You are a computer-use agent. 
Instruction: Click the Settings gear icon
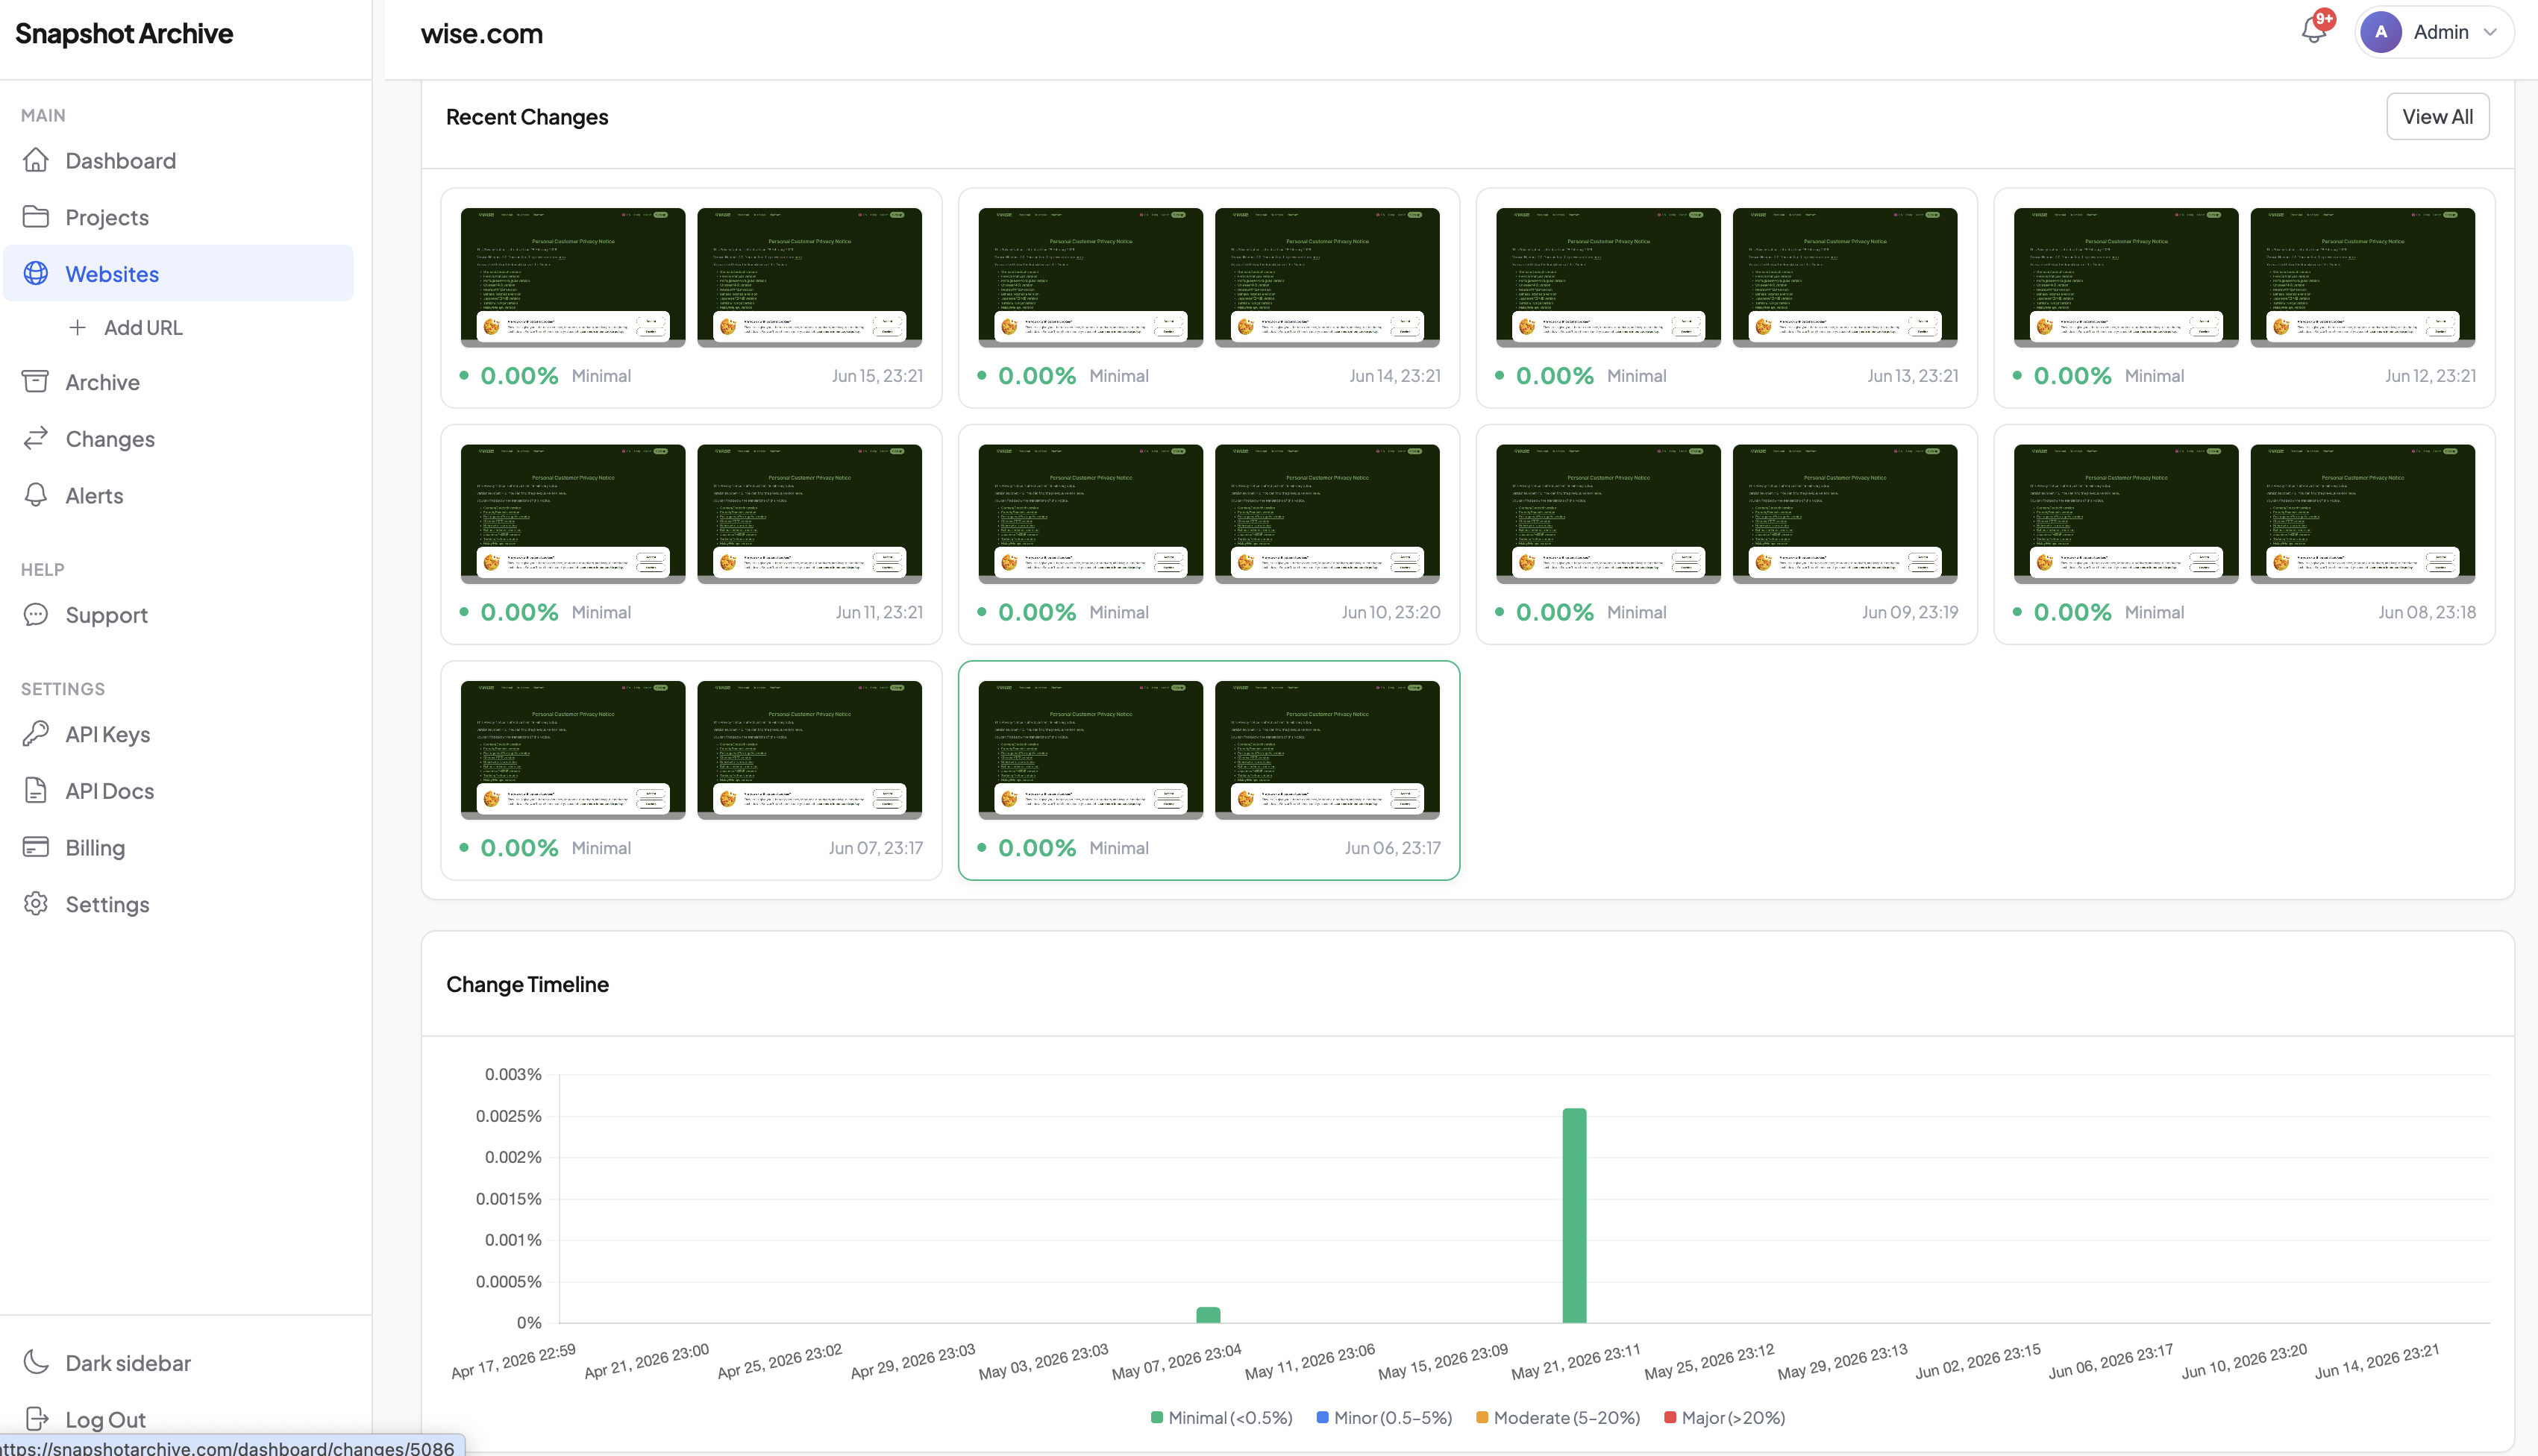[x=36, y=904]
